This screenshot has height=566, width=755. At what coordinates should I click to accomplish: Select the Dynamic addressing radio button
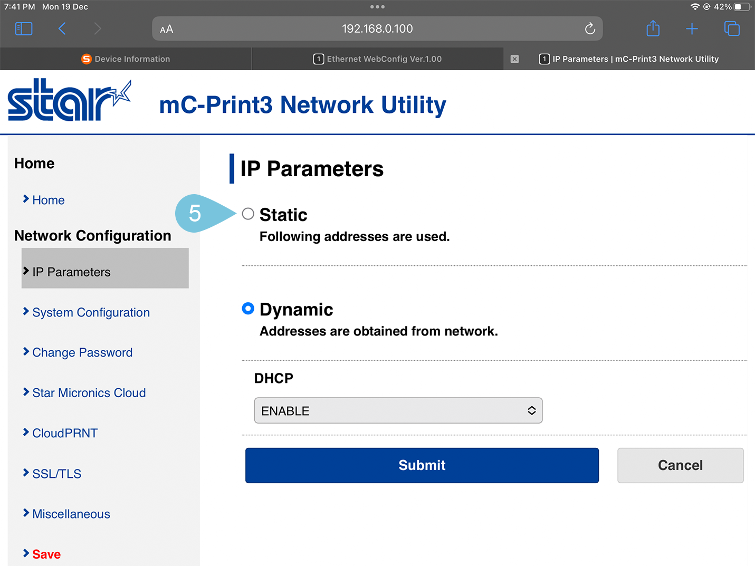[x=248, y=309]
